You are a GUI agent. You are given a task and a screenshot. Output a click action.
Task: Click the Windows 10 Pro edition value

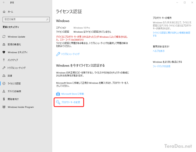pos(81,28)
